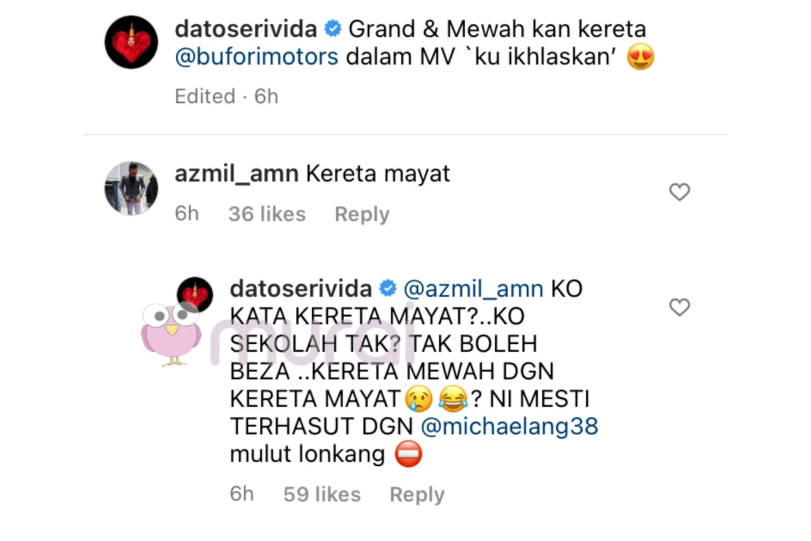Click the pink bird watermark logo
Screen dimensions: 811x541
[171, 334]
